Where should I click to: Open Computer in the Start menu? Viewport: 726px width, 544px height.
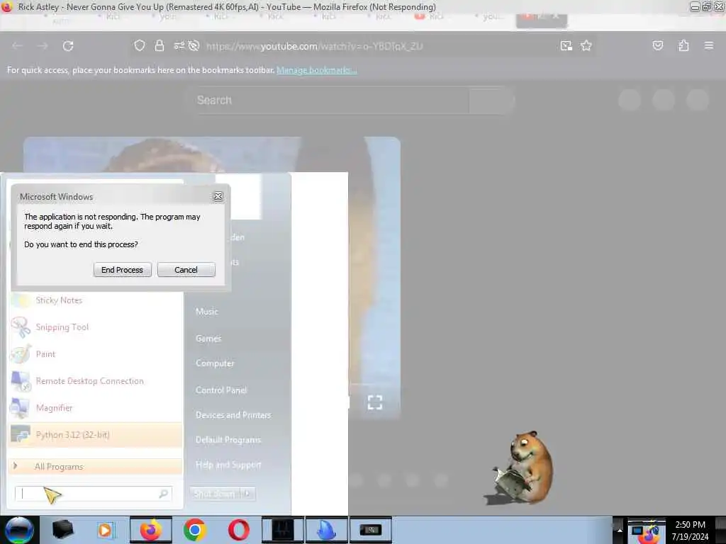click(x=215, y=363)
